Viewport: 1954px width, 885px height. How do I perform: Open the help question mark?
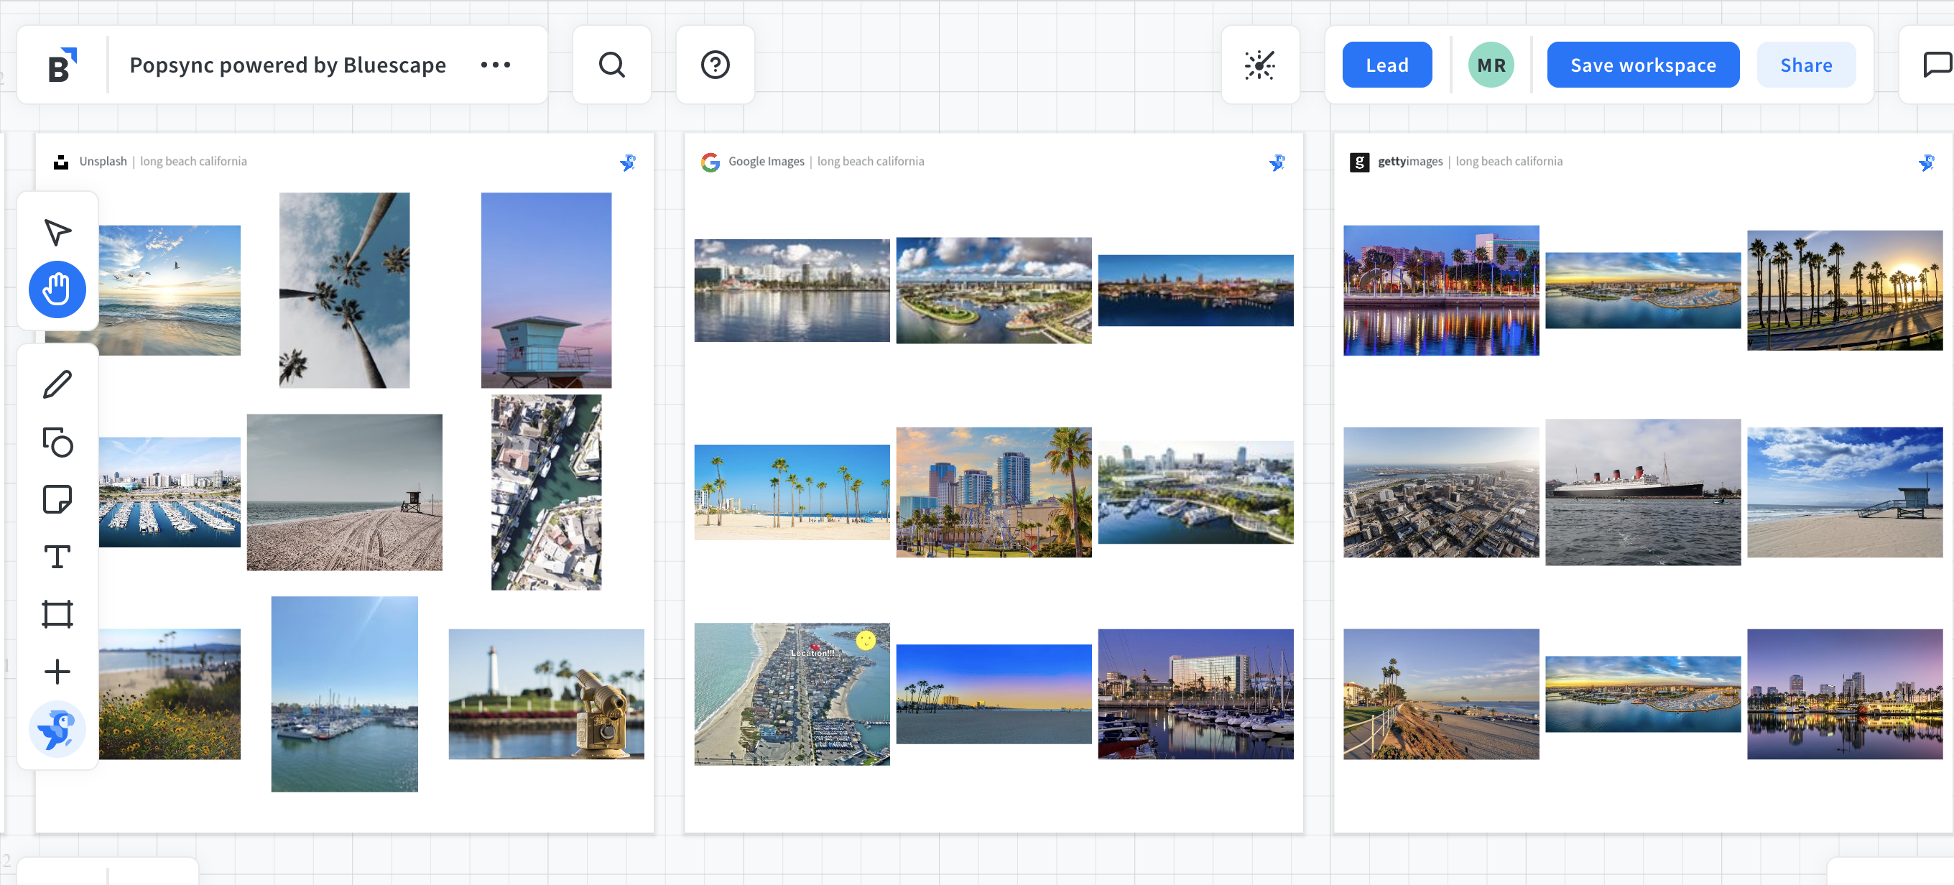coord(715,65)
